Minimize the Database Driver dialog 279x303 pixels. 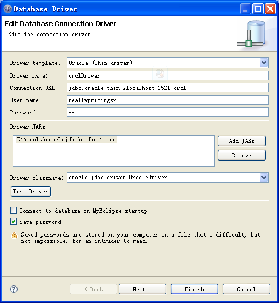tap(246, 9)
